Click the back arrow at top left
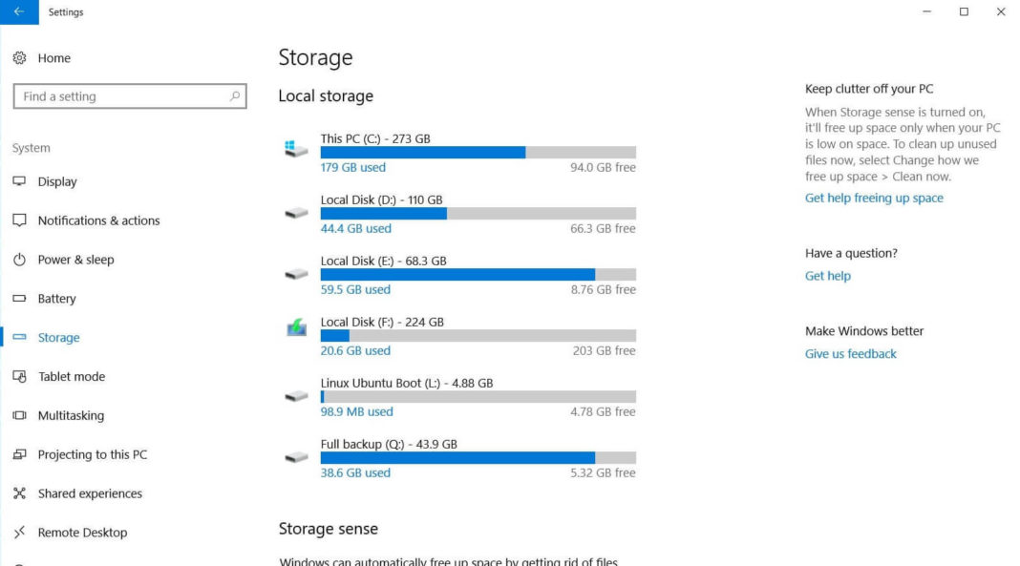1020x566 pixels. (21, 11)
